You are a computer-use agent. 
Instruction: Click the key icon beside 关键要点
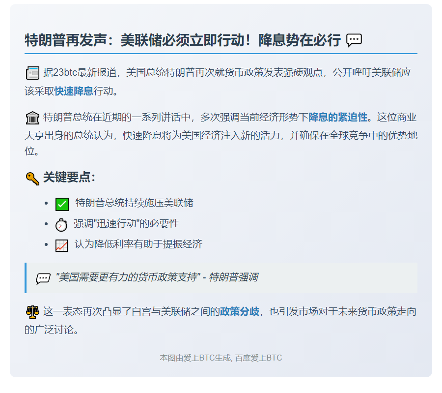32,179
